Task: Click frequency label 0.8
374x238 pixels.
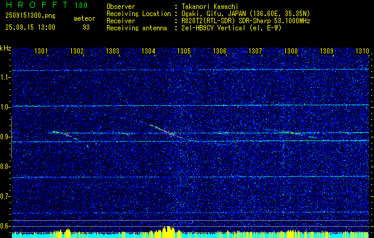Action: 4,167
